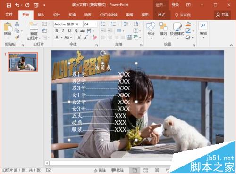The image size is (236, 174).
Task: Expand the font size dropdown showing 24
Action: point(96,24)
